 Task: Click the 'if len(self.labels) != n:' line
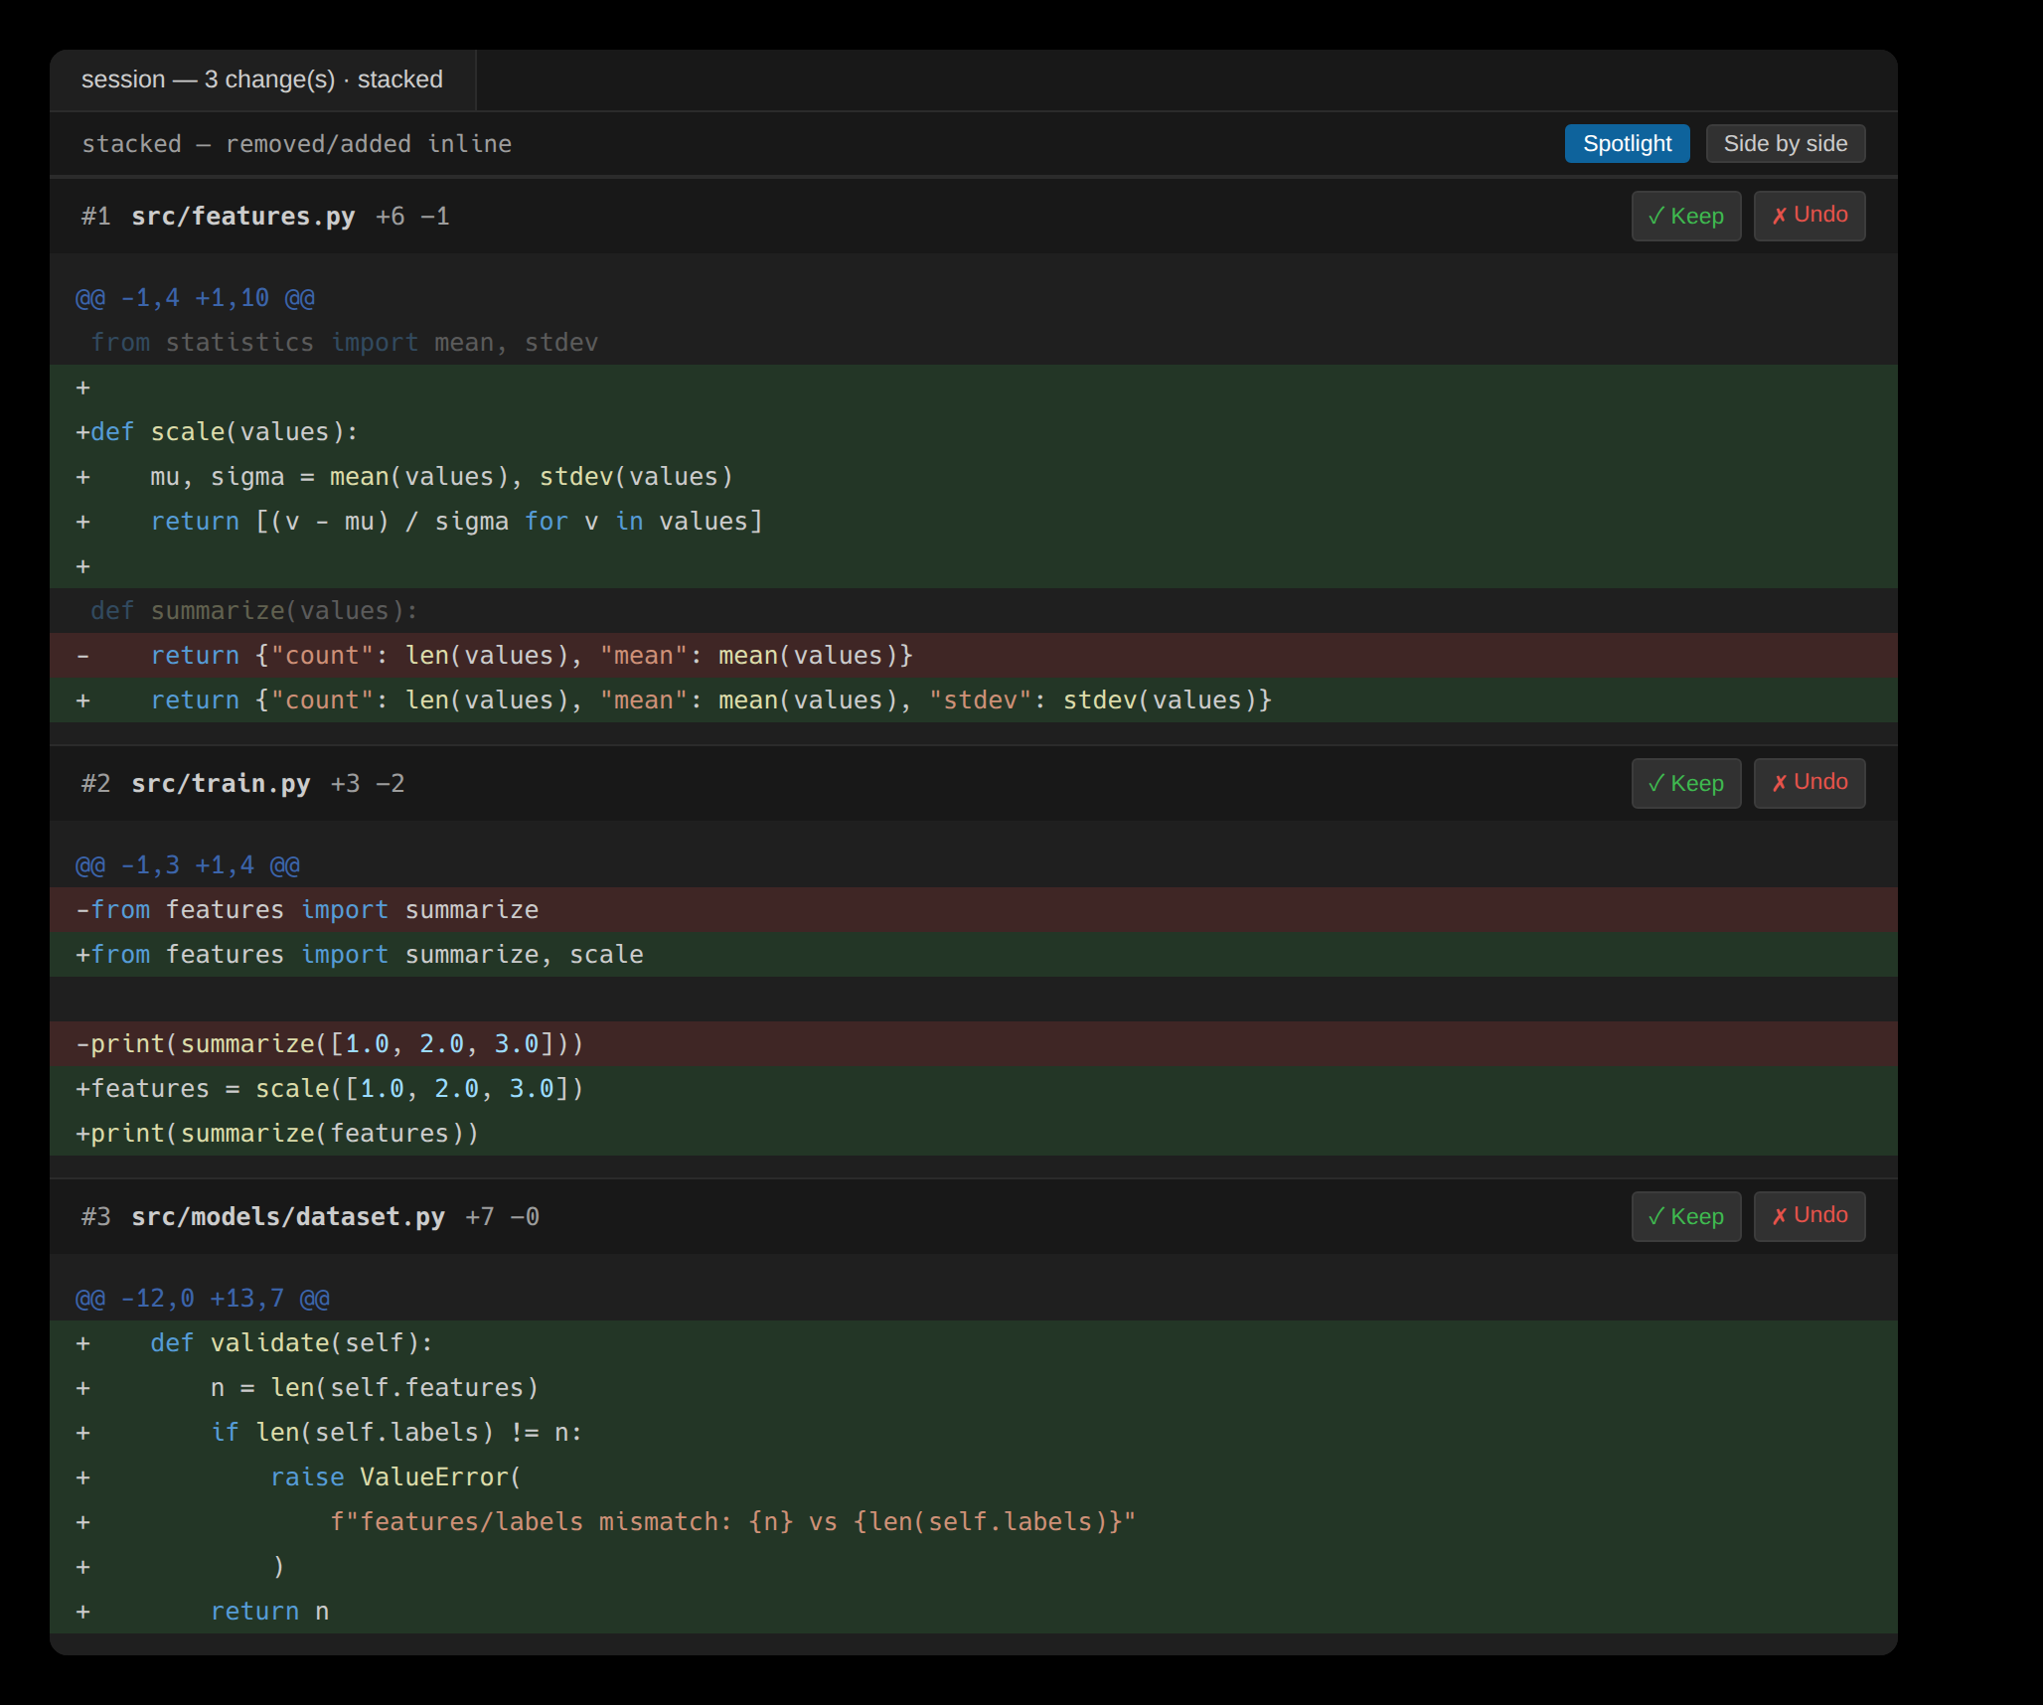click(974, 1433)
